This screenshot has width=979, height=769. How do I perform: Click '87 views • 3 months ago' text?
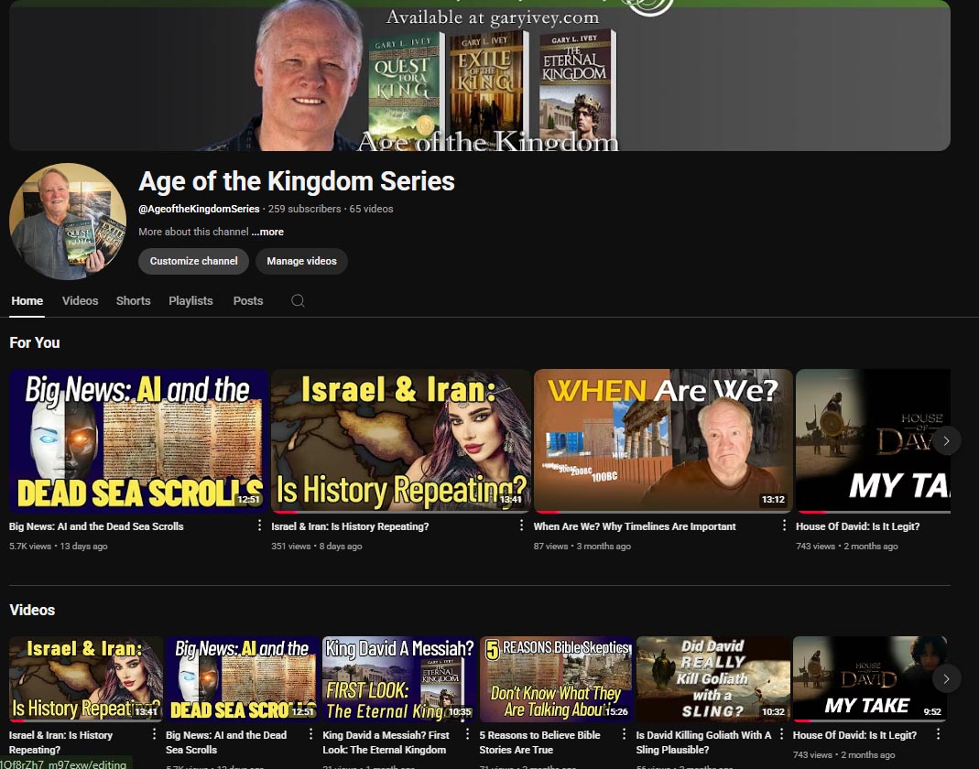[582, 547]
